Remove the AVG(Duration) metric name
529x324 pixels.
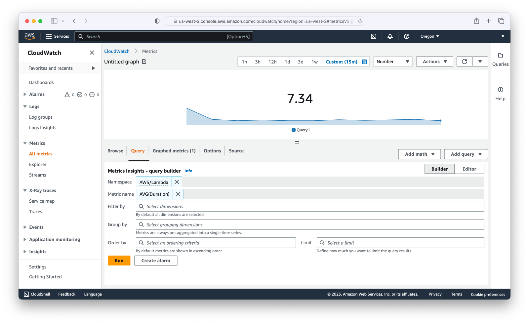click(x=178, y=194)
